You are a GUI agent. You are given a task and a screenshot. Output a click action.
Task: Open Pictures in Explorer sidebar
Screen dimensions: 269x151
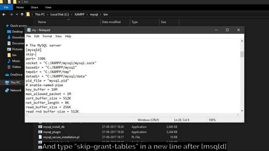pyautogui.click(x=17, y=49)
